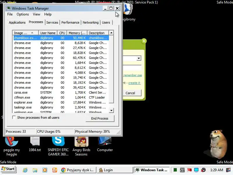This screenshot has width=233, height=175.
Task: Open Action Center red flag tray icon
Action: pos(189,170)
